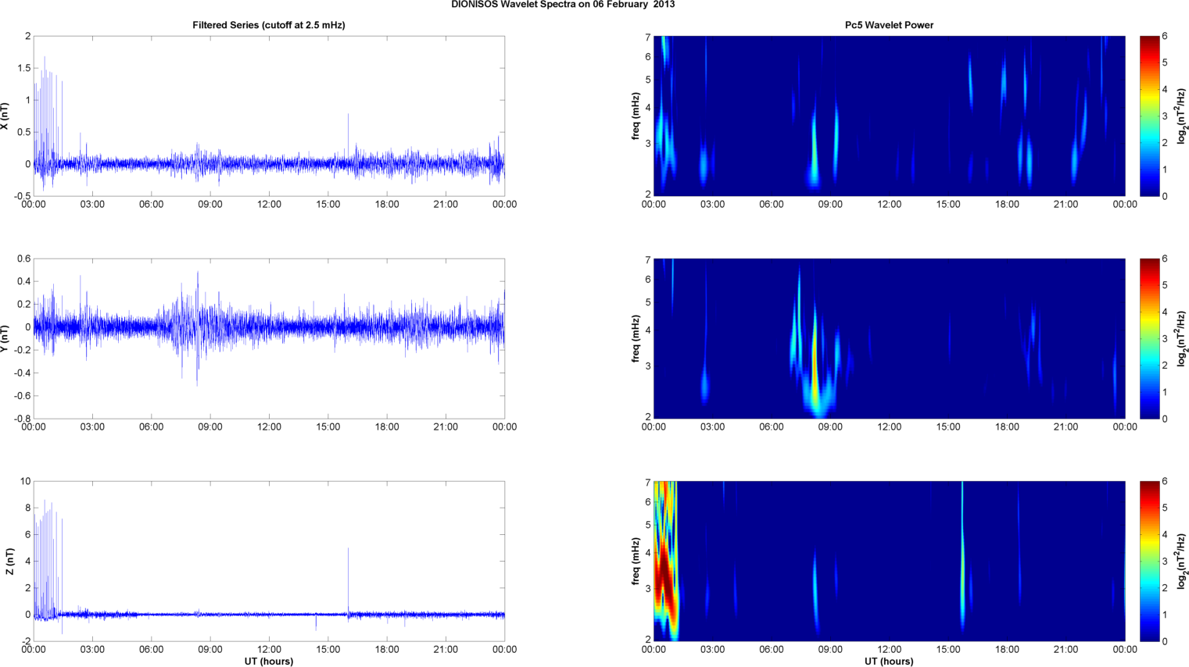
Task: Click the 06:00 tick under X wavelet spectrogram
Action: (772, 205)
